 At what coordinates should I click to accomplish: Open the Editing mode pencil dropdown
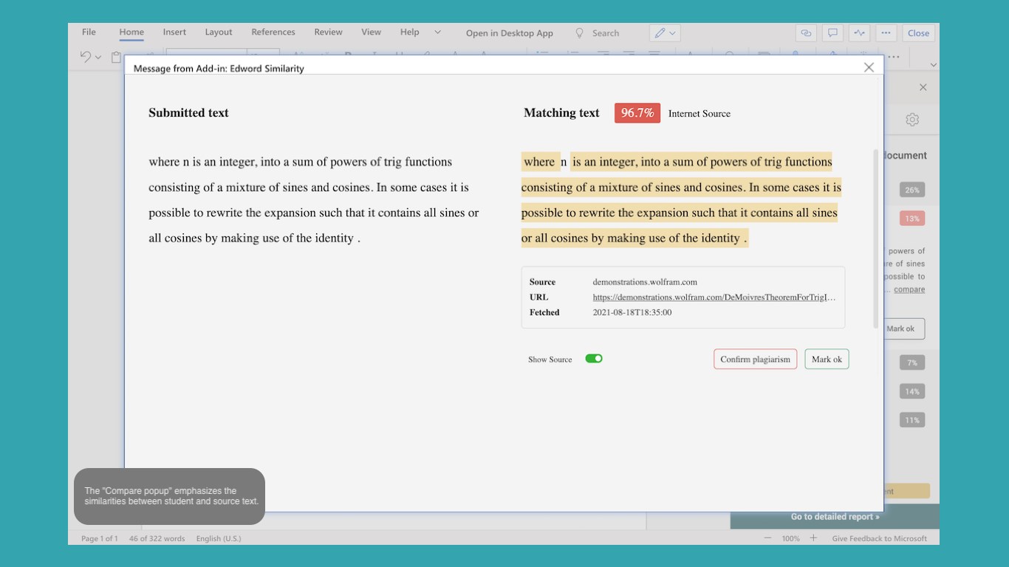(665, 33)
